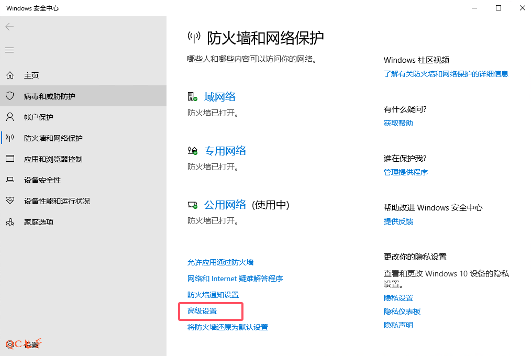Click the laptop icon for 设备安全性

tap(9, 180)
